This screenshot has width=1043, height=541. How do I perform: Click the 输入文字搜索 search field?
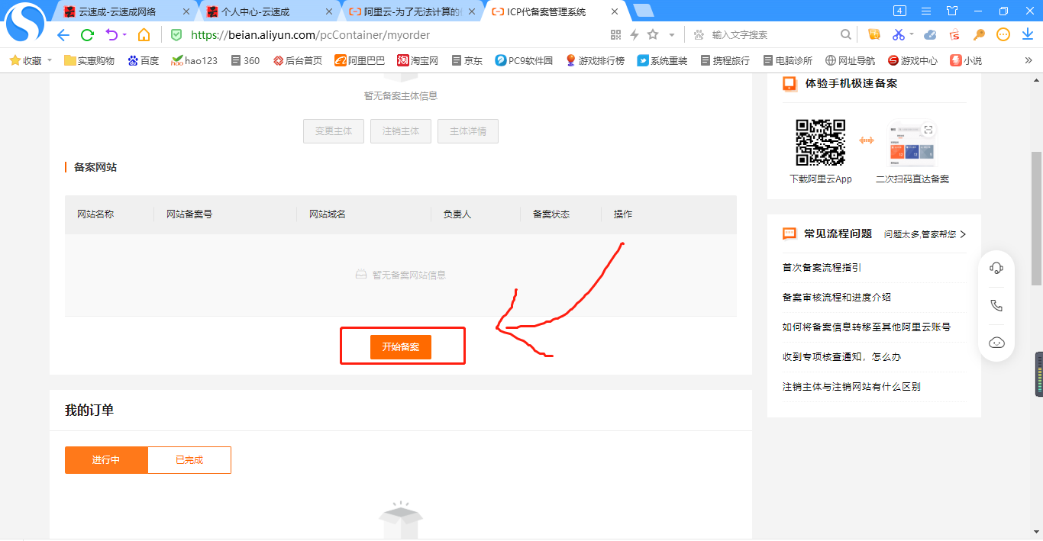coord(771,34)
